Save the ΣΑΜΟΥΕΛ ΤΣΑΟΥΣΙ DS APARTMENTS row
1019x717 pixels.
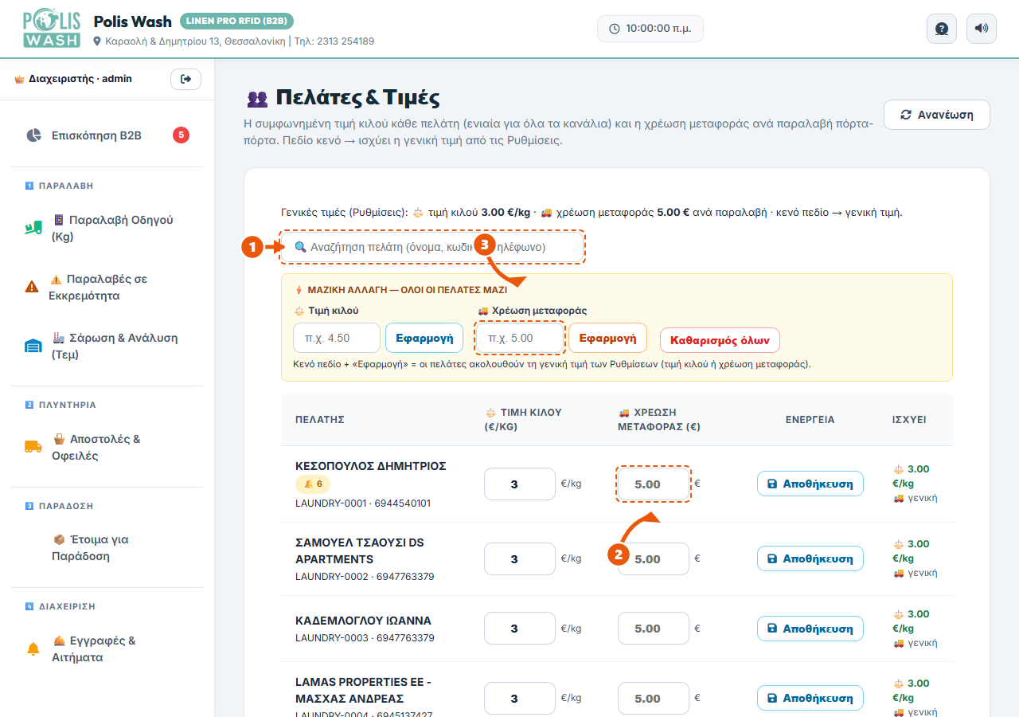tap(810, 558)
